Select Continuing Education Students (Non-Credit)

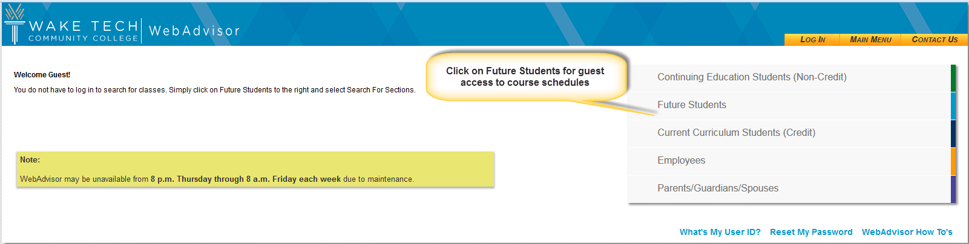pyautogui.click(x=789, y=77)
